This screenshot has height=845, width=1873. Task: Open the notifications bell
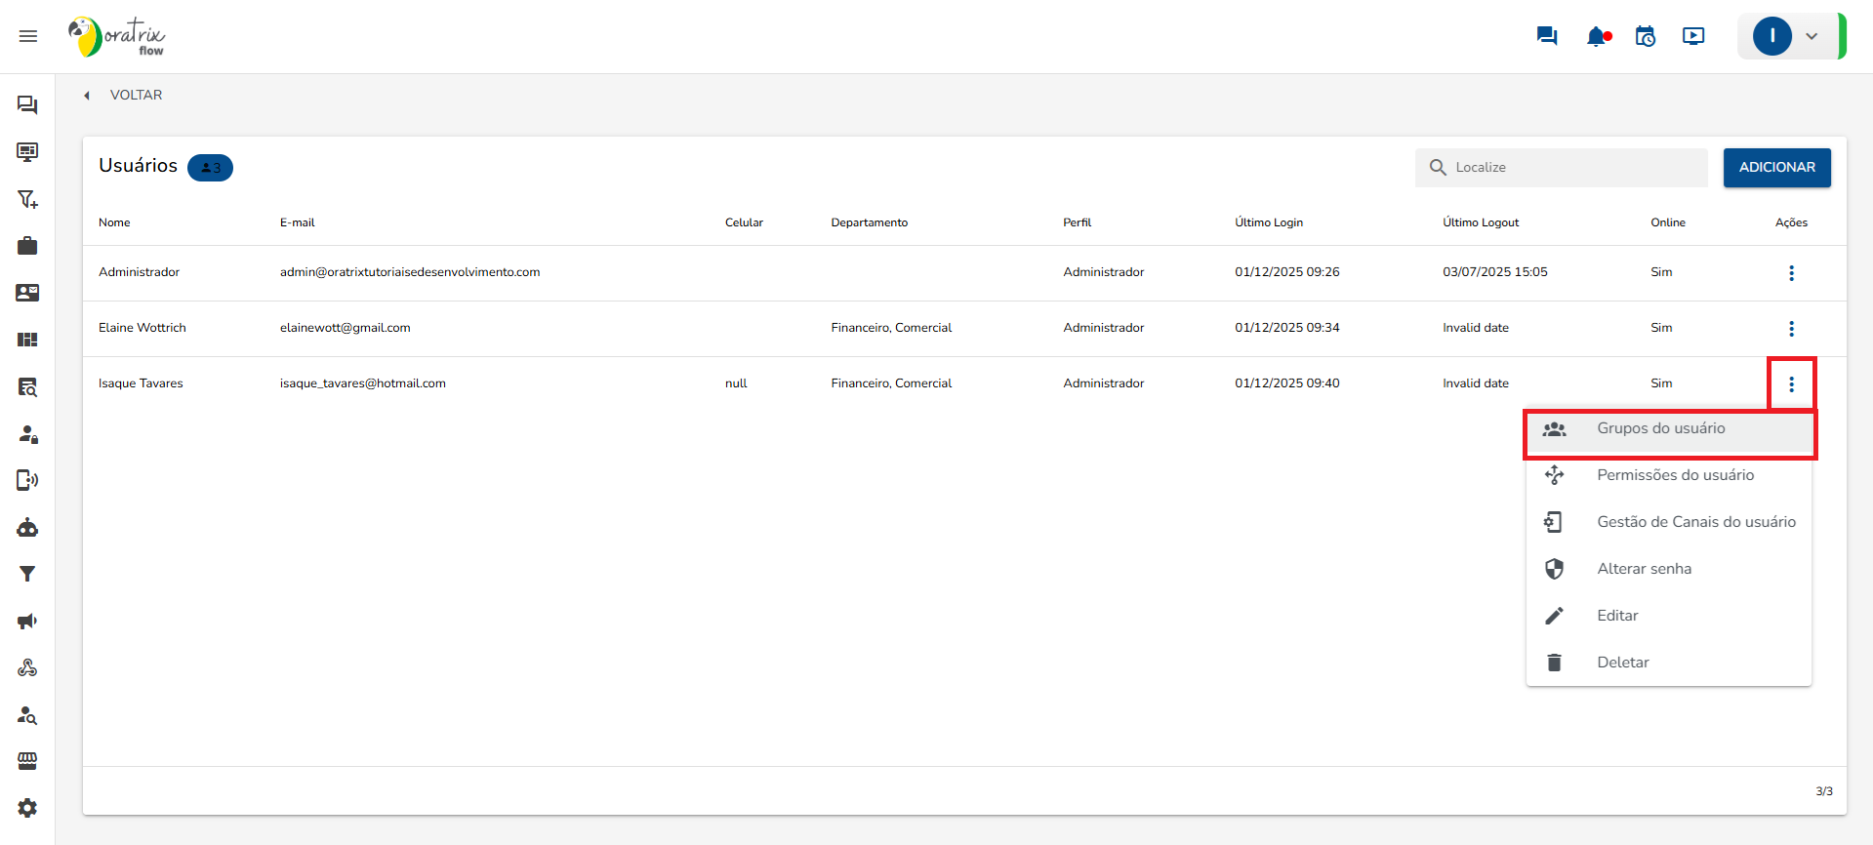1597,37
